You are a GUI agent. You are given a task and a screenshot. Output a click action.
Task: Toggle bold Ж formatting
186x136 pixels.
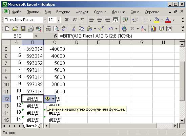point(67,20)
